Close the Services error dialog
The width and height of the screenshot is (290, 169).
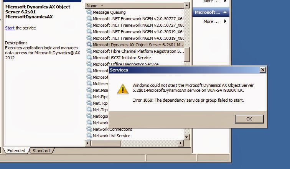[263, 70]
